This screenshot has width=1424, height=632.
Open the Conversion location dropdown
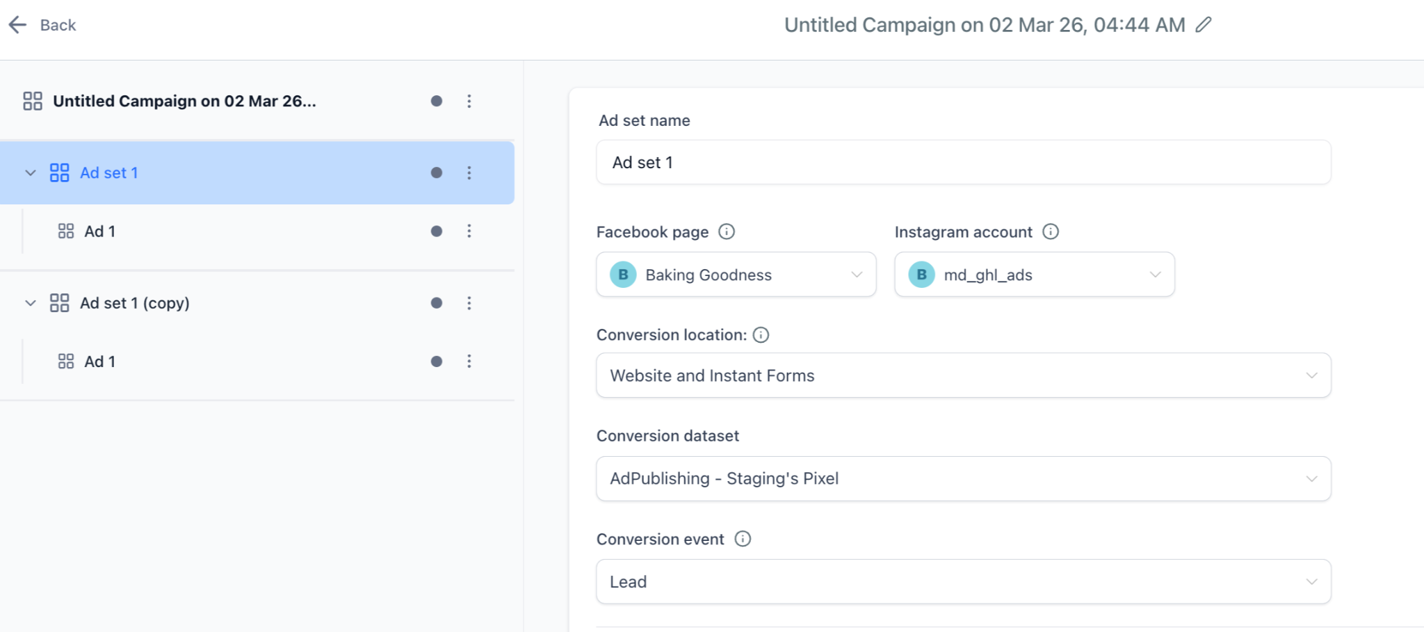[x=963, y=375]
